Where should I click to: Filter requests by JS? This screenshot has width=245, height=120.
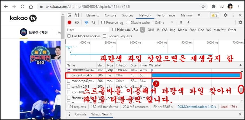[158, 30]
